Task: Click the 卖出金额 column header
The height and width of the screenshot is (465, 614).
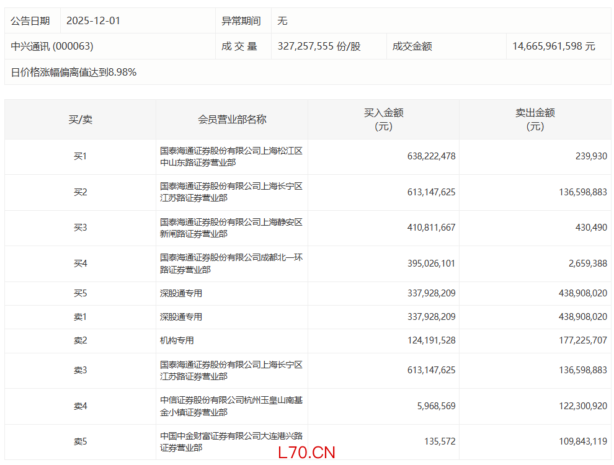Action: tap(535, 119)
